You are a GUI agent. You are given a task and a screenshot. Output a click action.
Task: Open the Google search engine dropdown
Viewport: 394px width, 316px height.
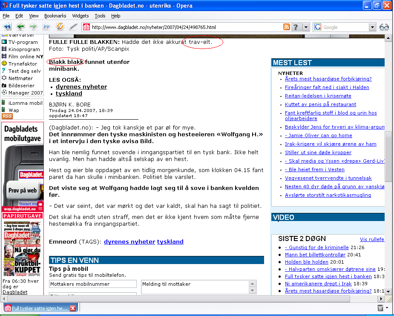click(x=372, y=27)
